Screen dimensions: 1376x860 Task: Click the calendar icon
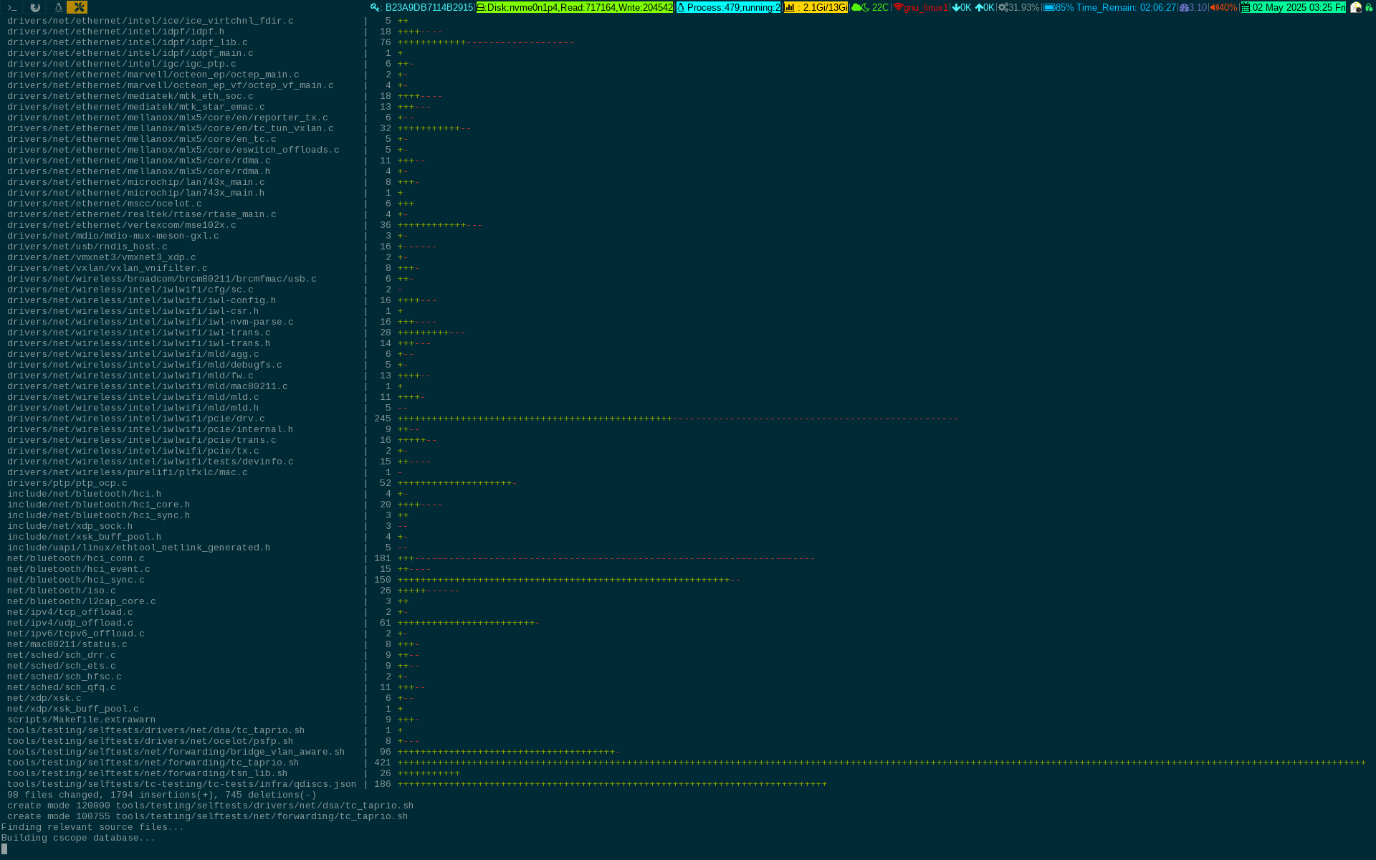[1246, 7]
